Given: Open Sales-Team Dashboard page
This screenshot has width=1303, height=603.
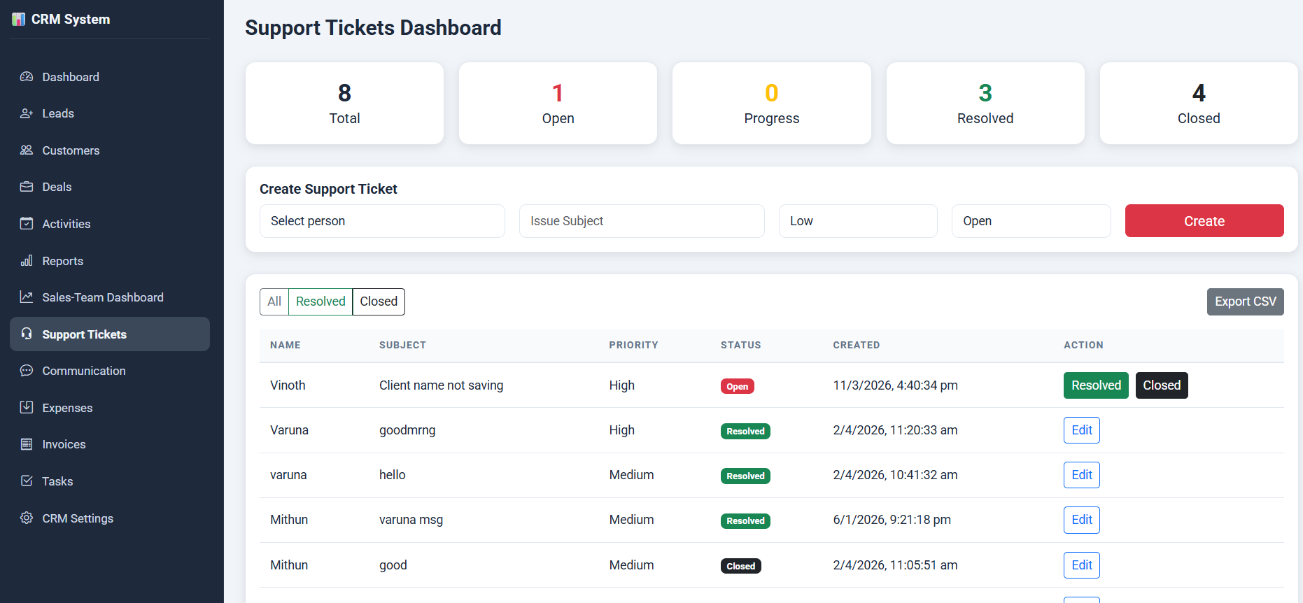Looking at the screenshot, I should pos(110,297).
